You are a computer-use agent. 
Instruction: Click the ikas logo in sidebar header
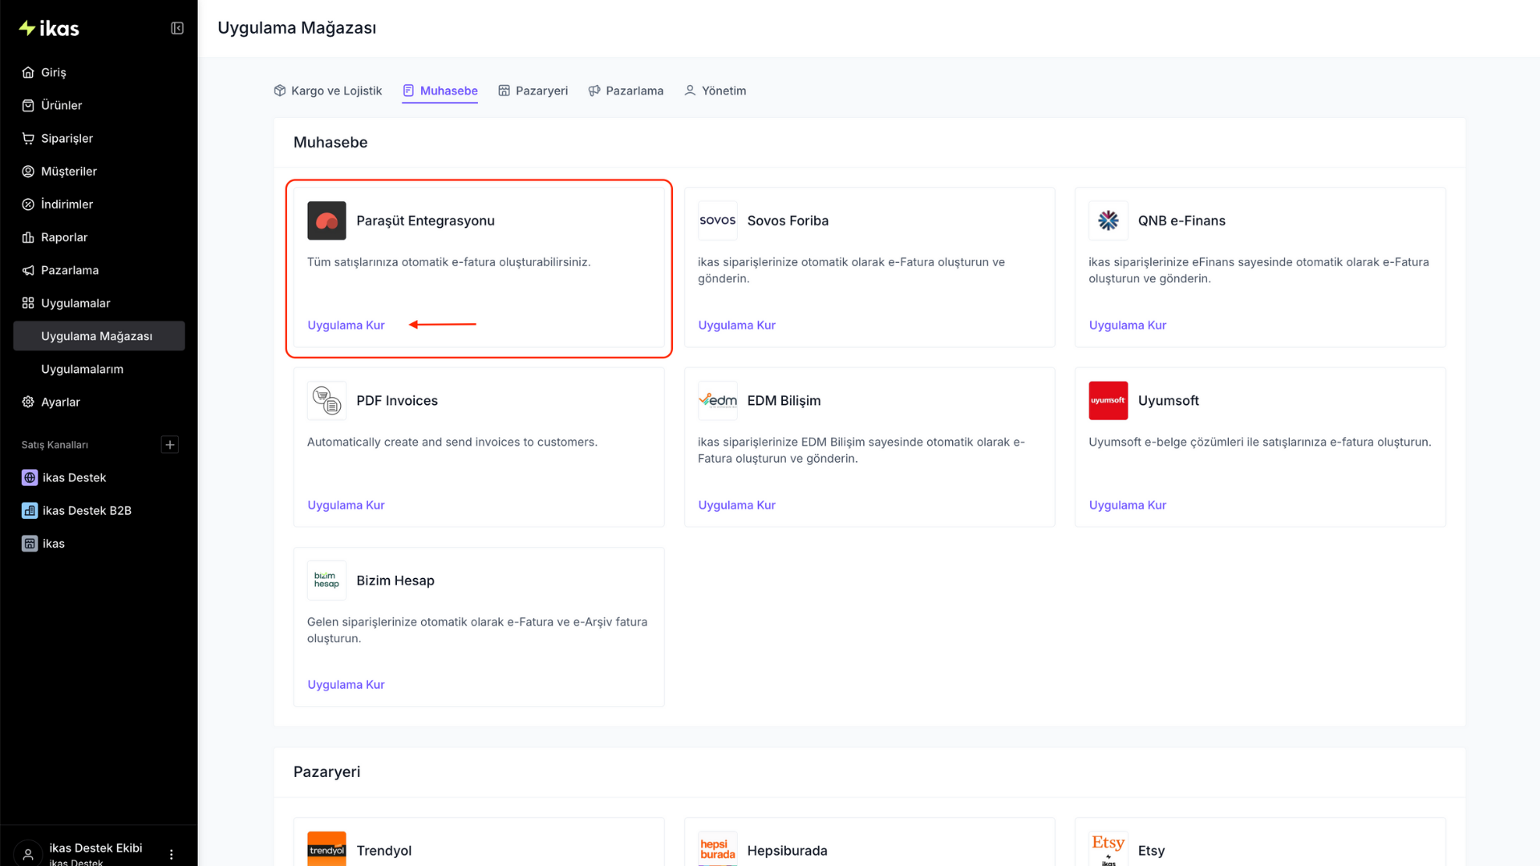(x=49, y=28)
